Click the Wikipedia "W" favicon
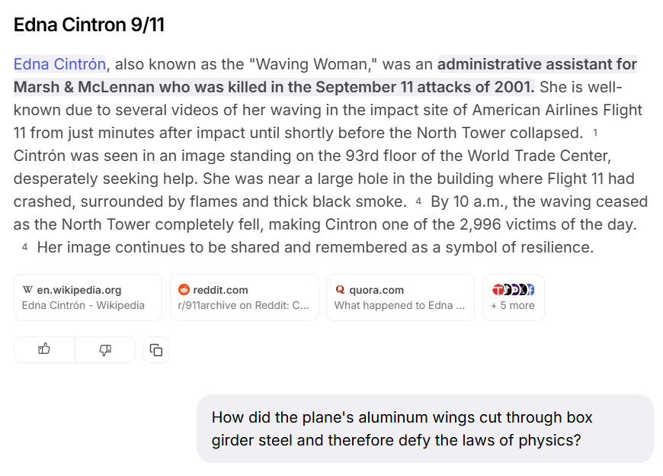Viewport: 663px width, 476px height. tap(28, 290)
